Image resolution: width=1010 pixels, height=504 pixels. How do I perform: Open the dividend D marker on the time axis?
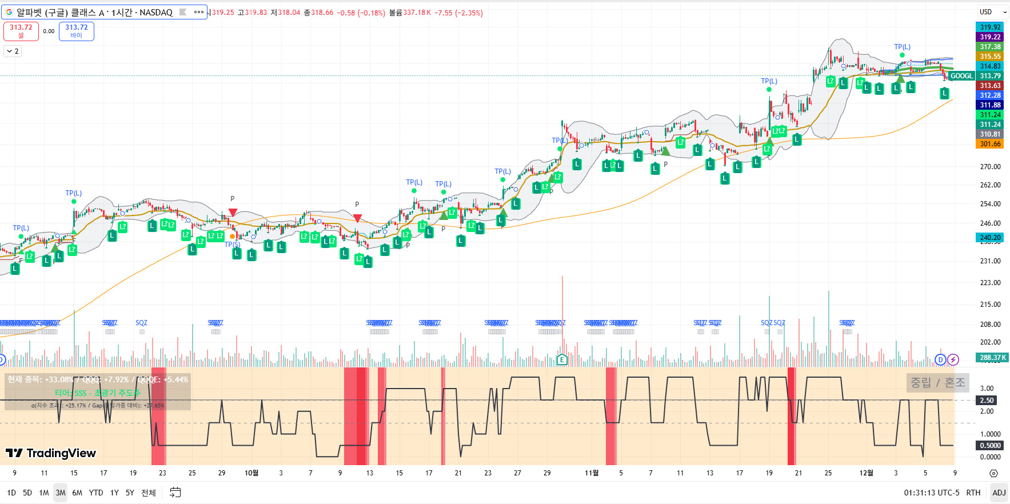coord(940,359)
